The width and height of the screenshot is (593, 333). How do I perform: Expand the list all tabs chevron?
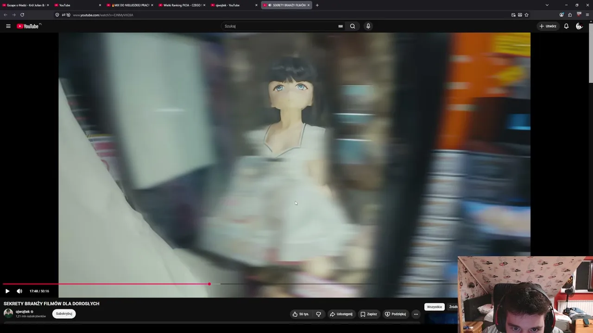(x=547, y=5)
